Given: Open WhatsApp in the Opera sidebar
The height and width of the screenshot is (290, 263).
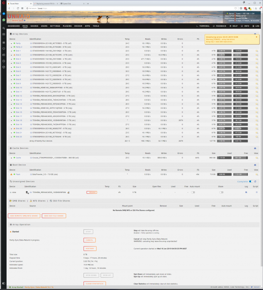Looking at the screenshot, I should [4, 20].
